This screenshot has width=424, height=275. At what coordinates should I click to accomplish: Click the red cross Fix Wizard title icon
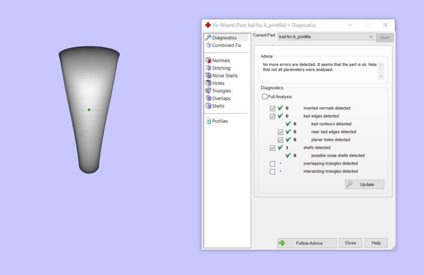coord(208,25)
